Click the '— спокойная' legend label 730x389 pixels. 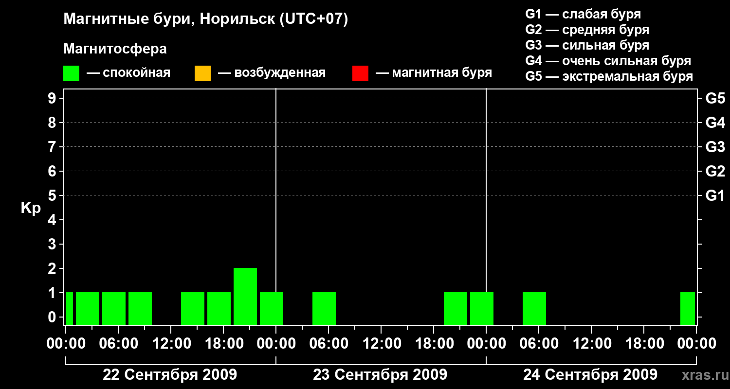point(128,73)
